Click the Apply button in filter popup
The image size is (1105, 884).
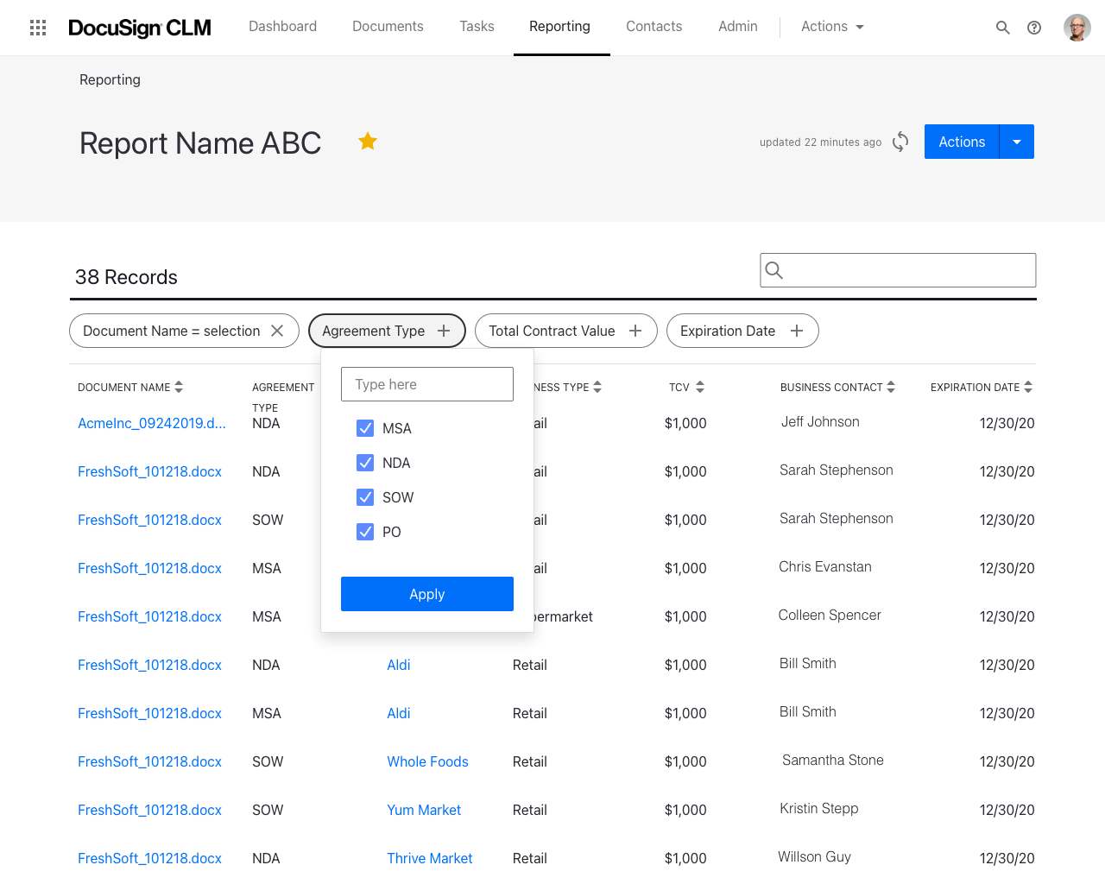(x=427, y=594)
